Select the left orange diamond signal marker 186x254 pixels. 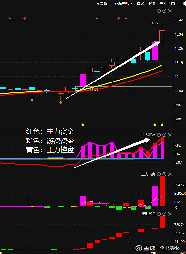(x=32, y=100)
